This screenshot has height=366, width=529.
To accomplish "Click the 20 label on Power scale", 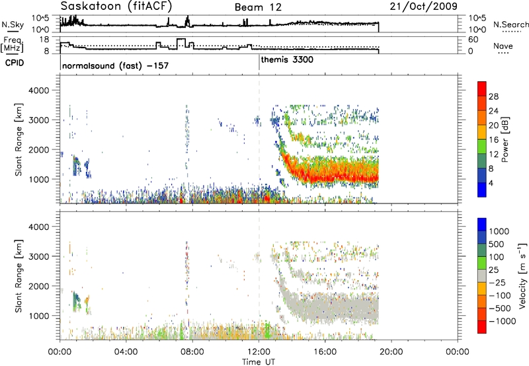I will point(493,126).
